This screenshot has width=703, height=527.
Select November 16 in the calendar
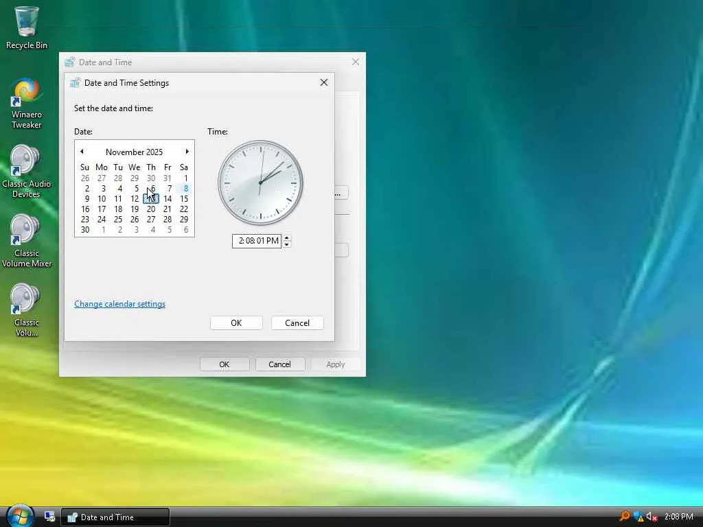click(x=85, y=209)
